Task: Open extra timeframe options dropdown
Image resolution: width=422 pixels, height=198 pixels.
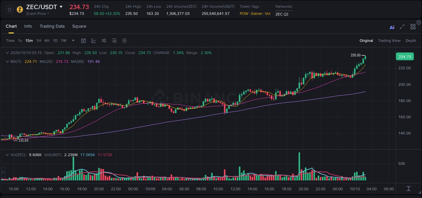Action: click(73, 41)
